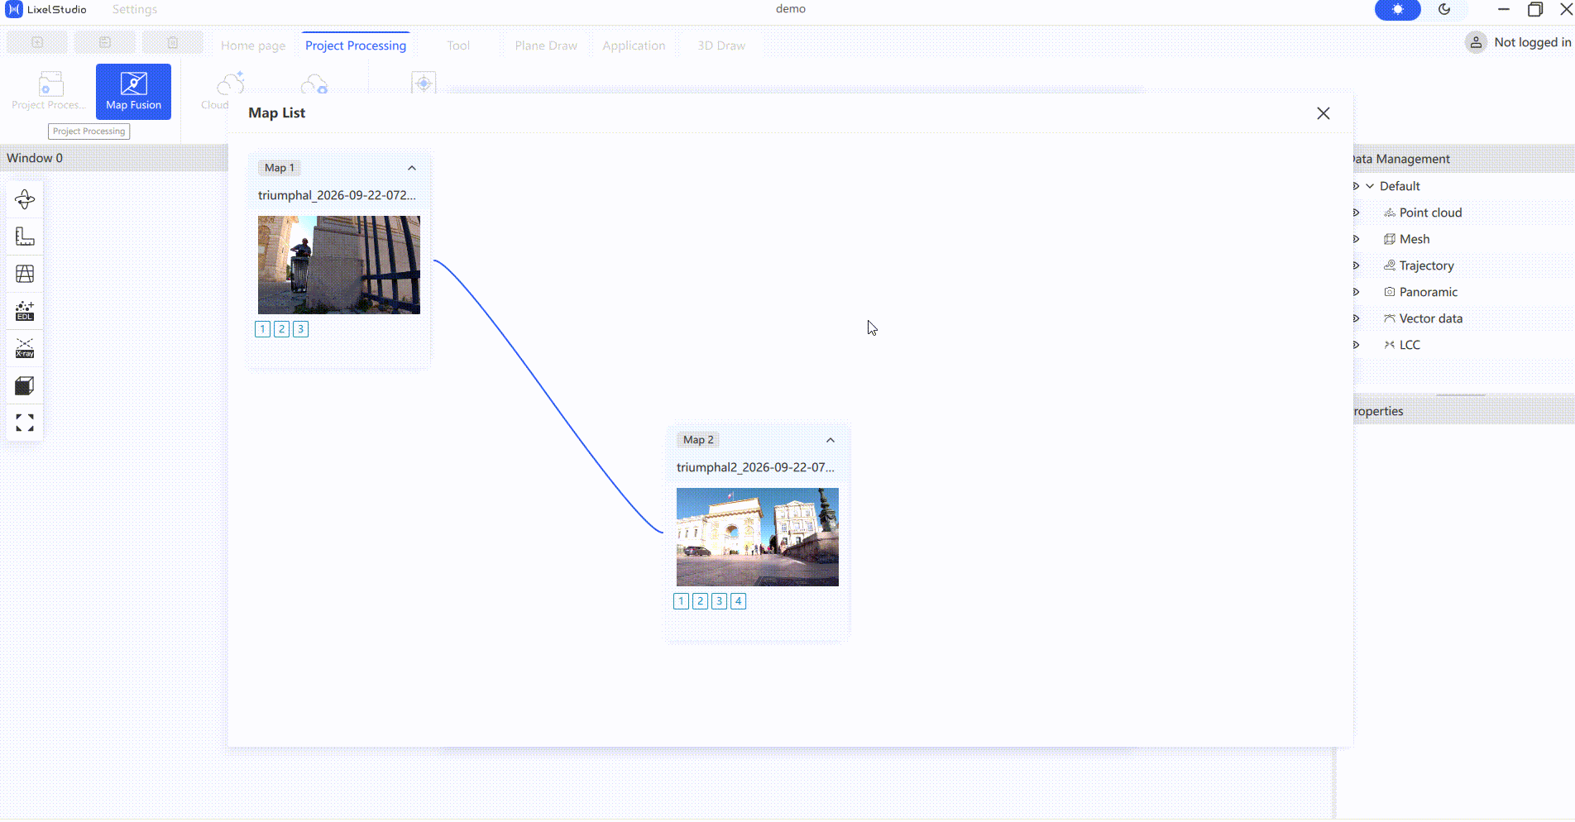
Task: Open the Application tab
Action: pyautogui.click(x=634, y=45)
